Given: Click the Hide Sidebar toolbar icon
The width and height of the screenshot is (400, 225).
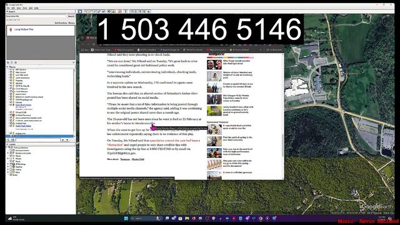Looking at the screenshot, I should (x=80, y=11).
